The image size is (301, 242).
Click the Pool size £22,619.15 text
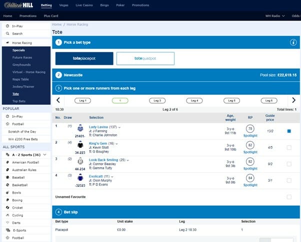(x=278, y=75)
